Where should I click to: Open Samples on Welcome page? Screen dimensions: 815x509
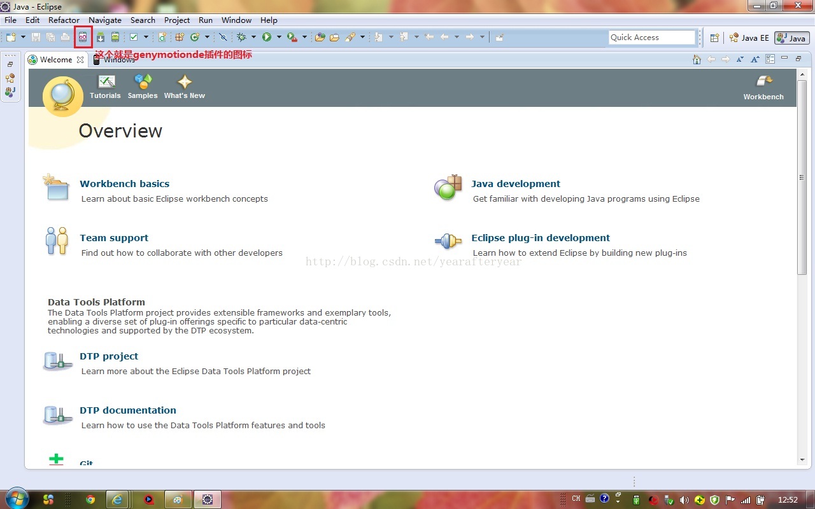(x=143, y=87)
